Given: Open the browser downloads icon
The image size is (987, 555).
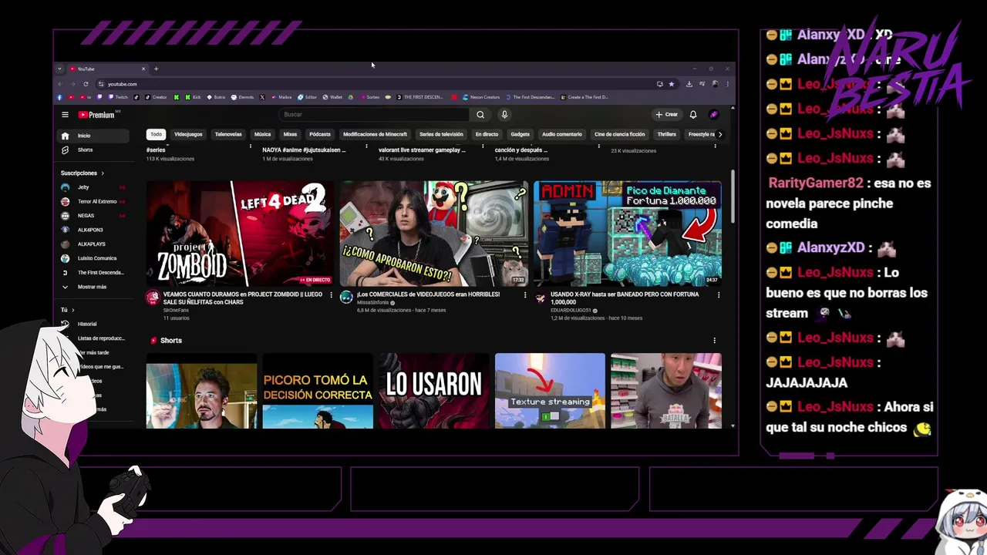Looking at the screenshot, I should [x=689, y=84].
